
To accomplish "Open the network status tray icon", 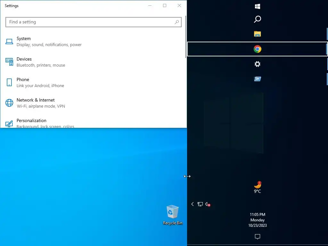I will (200, 204).
